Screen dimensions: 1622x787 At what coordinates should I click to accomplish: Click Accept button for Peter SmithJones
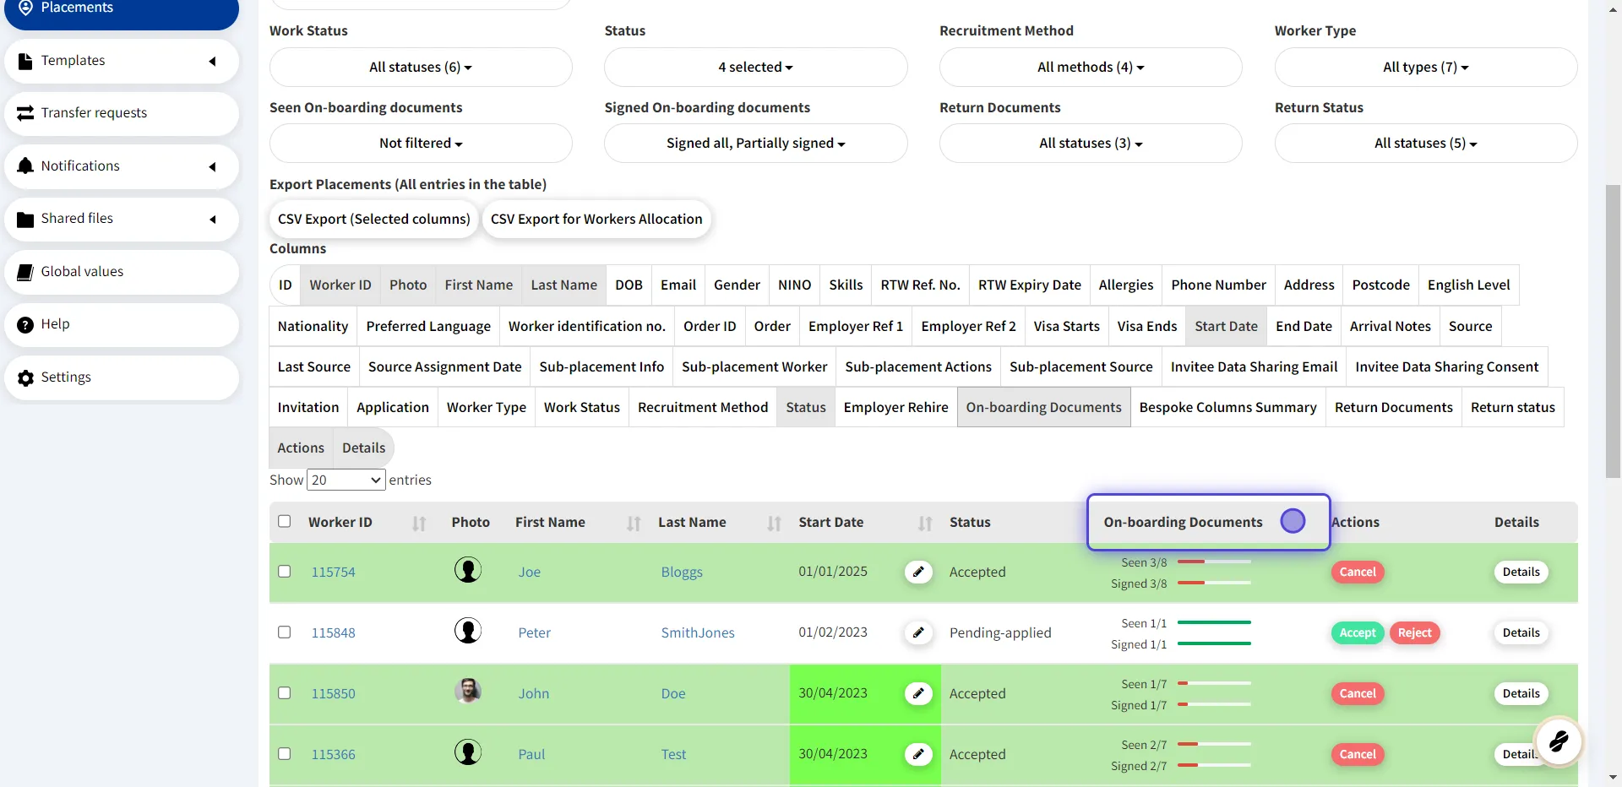point(1358,632)
